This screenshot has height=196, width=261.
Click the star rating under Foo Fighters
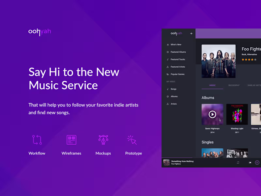(x=249, y=60)
